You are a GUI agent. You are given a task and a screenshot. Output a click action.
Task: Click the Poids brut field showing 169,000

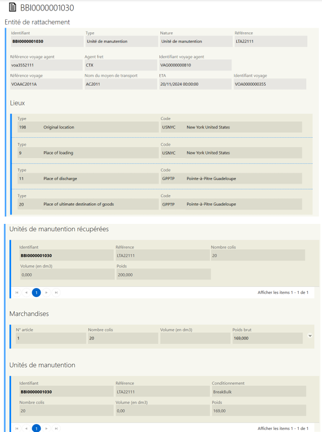pyautogui.click(x=267, y=338)
